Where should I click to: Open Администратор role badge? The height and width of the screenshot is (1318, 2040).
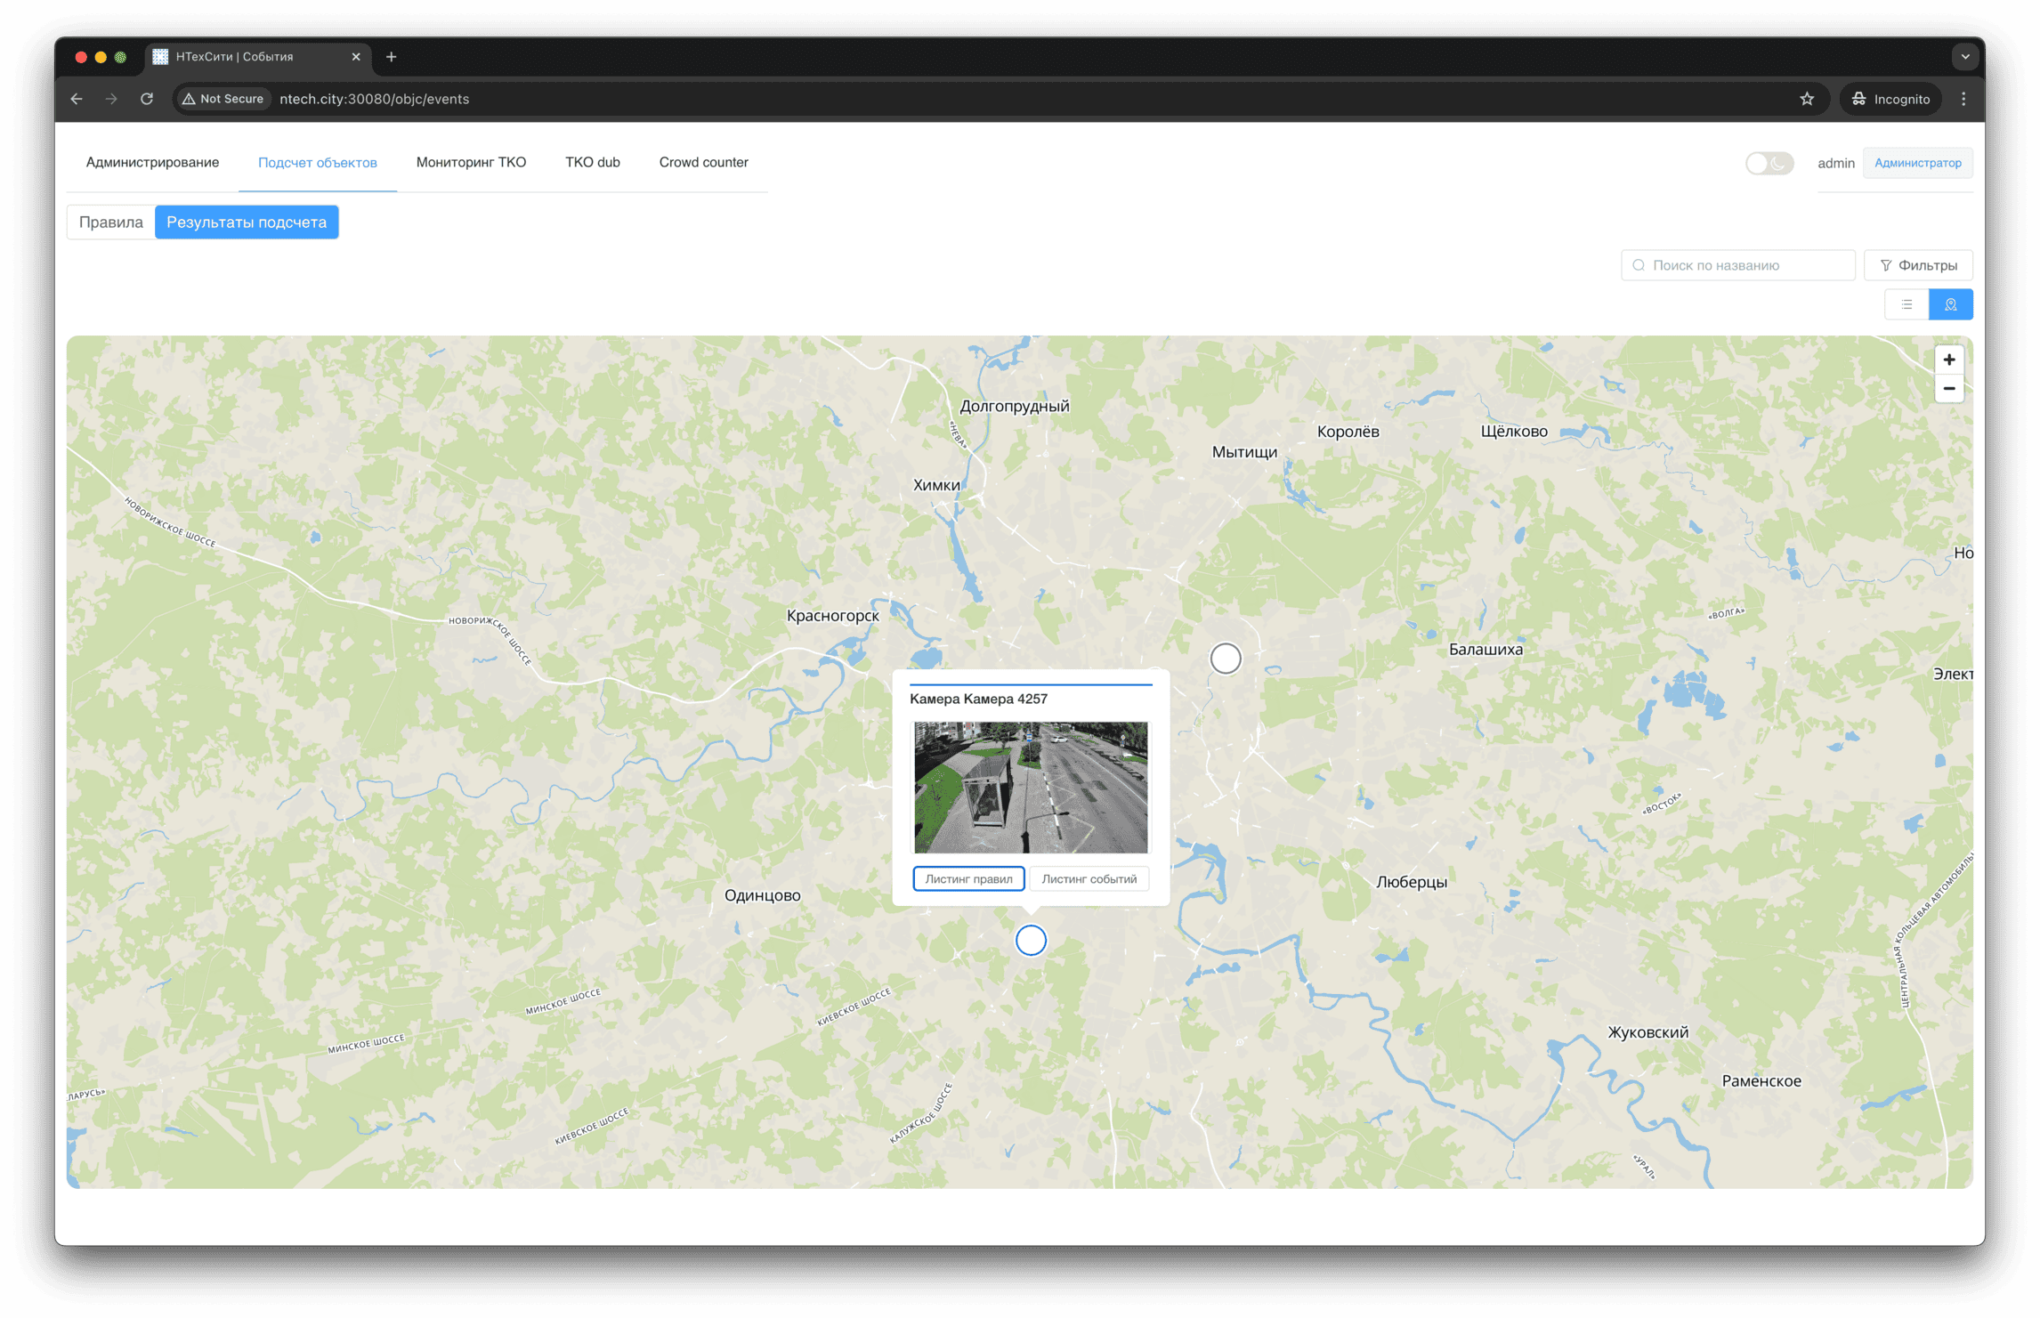(x=1917, y=163)
